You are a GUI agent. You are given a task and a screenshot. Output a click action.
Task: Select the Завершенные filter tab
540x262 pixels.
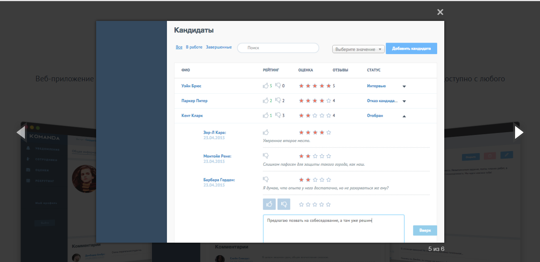point(219,47)
